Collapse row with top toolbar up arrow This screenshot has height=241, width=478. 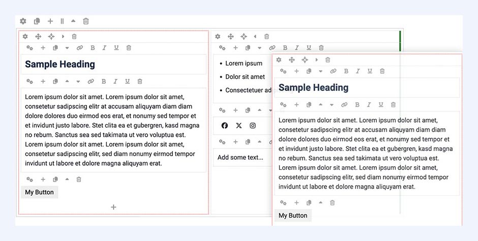point(73,21)
